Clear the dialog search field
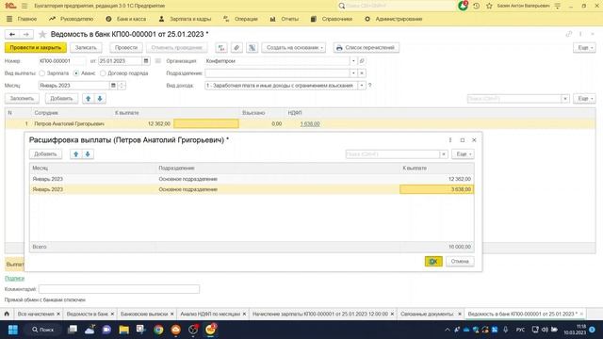The width and height of the screenshot is (603, 339). point(444,154)
